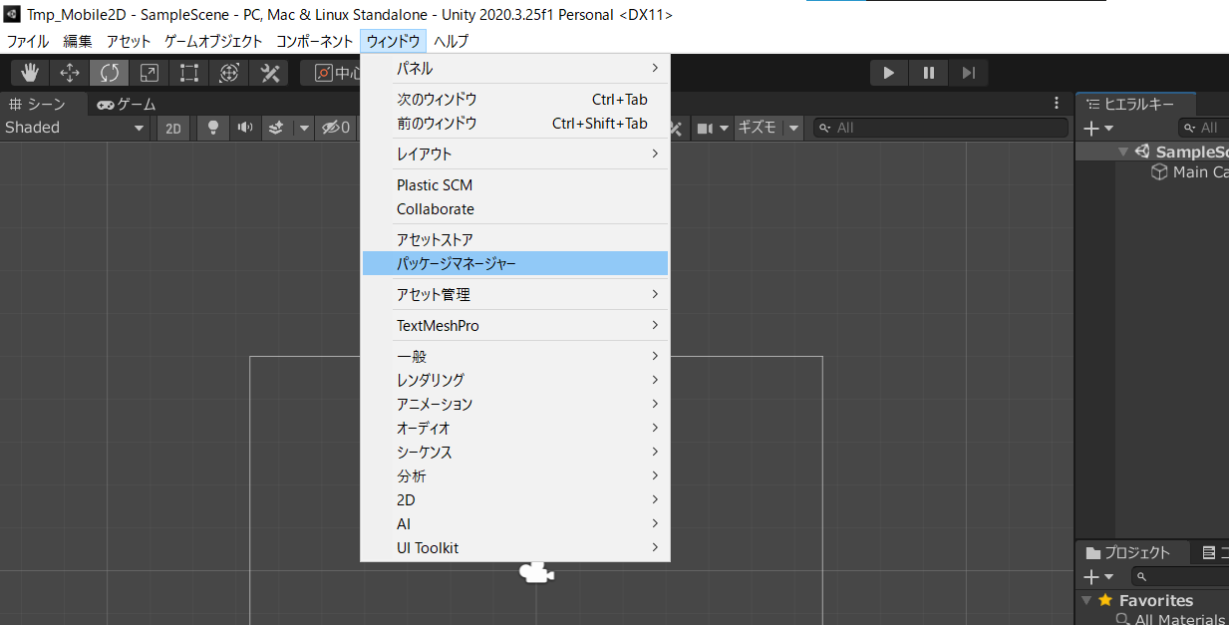1229x625 pixels.
Task: Select the Rotate tool
Action: (x=109, y=73)
